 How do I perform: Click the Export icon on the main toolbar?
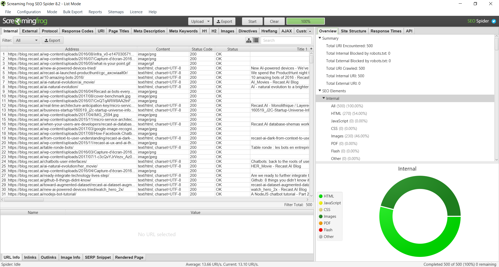[225, 21]
